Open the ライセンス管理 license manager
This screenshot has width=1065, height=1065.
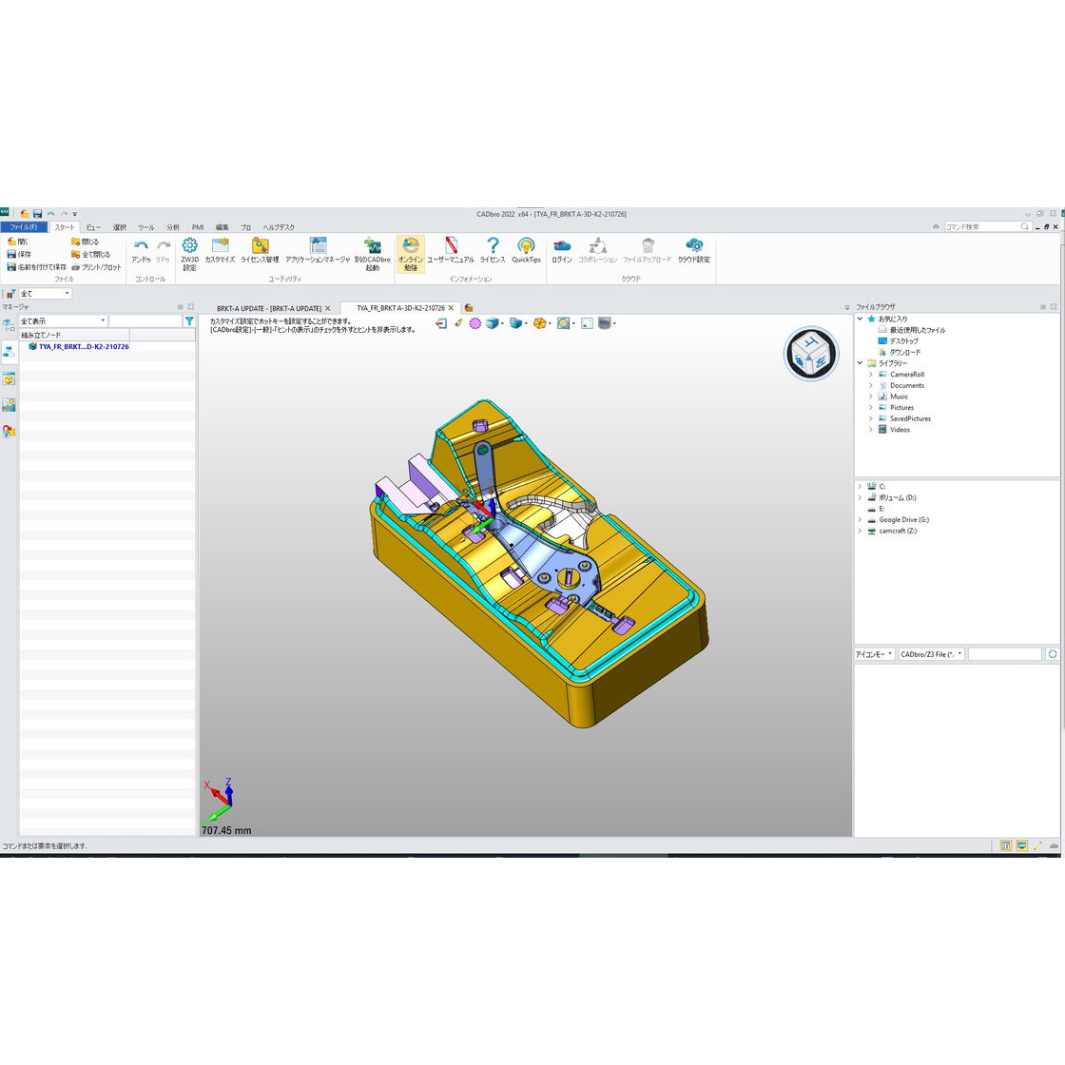coord(259,250)
